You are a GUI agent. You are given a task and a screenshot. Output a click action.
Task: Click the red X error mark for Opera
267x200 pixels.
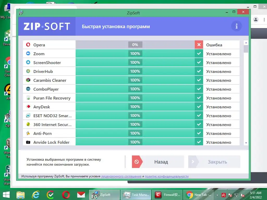pos(199,45)
